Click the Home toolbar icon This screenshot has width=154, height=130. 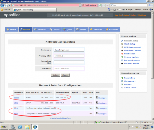coord(109,9)
